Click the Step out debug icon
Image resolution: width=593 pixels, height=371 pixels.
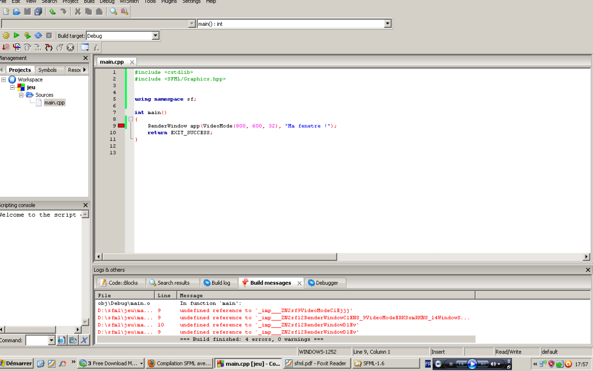(x=60, y=47)
